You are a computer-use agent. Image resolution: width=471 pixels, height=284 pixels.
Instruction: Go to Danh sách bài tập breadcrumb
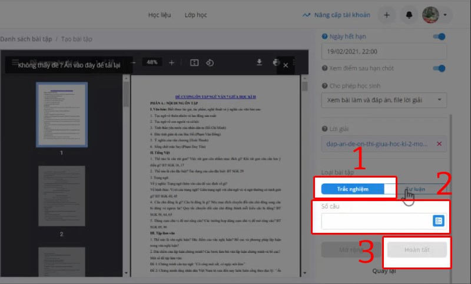26,39
